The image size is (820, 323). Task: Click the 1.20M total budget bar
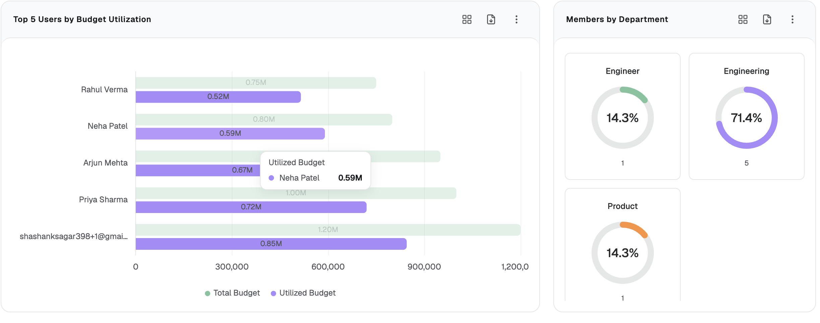coord(328,230)
